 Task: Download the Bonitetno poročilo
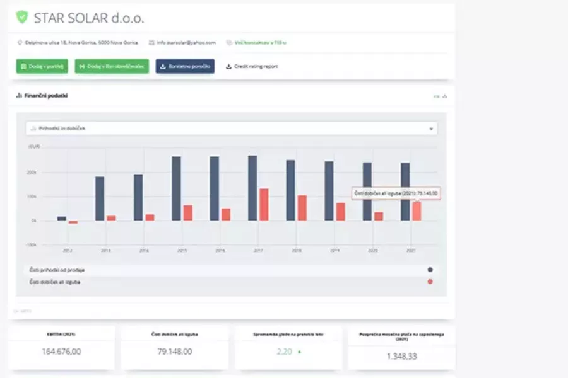pyautogui.click(x=185, y=66)
